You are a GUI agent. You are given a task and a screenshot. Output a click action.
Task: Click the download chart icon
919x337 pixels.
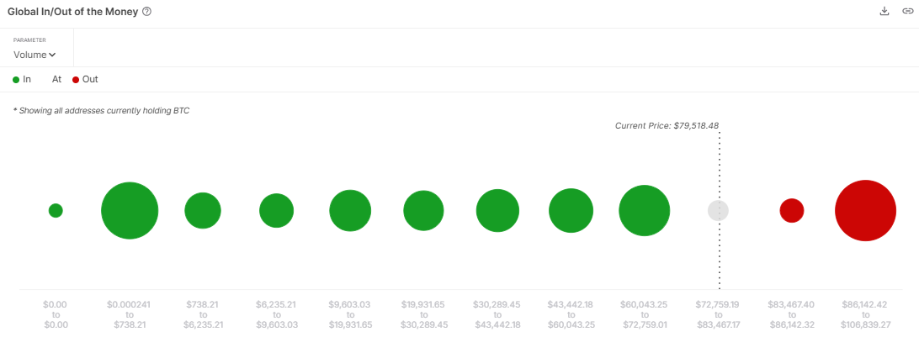(x=884, y=11)
